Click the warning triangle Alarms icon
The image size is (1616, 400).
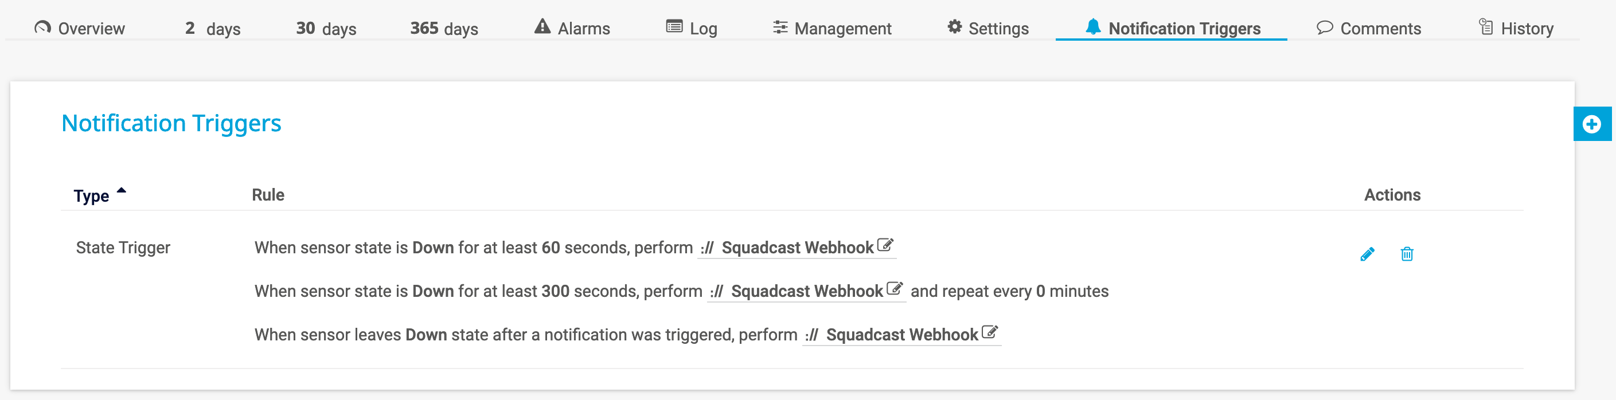pyautogui.click(x=542, y=26)
